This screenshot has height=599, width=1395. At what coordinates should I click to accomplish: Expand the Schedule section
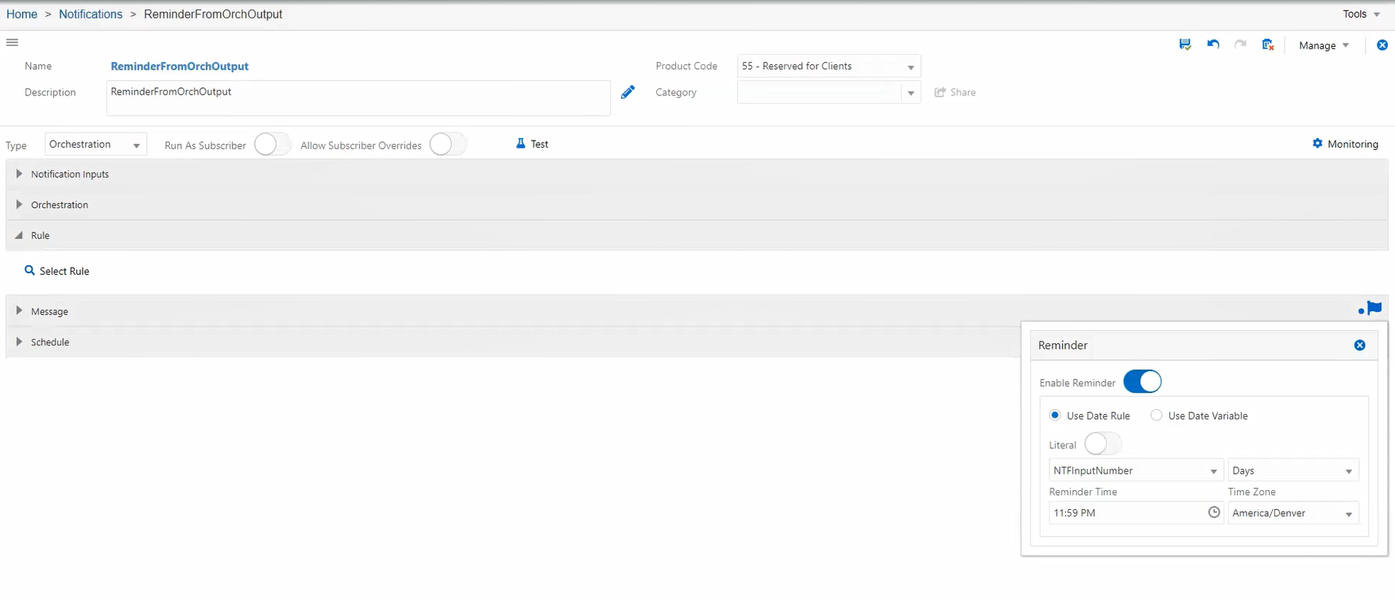click(x=19, y=342)
